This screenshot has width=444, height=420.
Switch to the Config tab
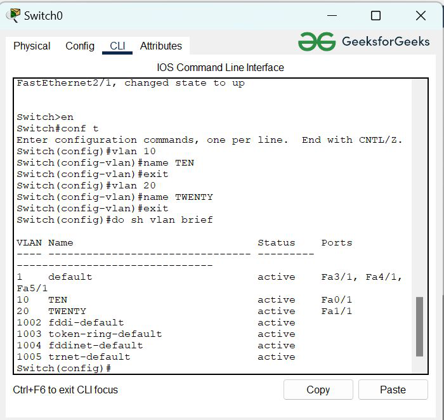[80, 46]
